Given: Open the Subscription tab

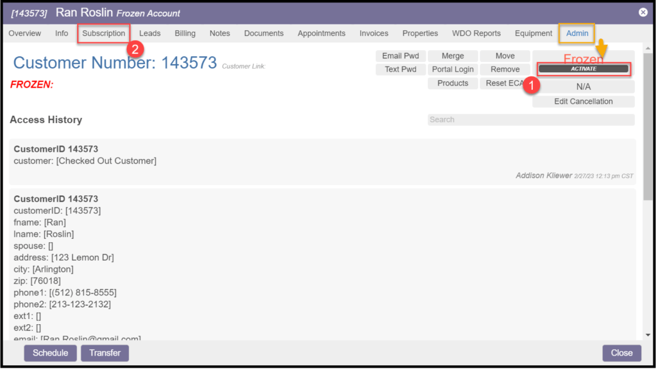Looking at the screenshot, I should point(104,33).
